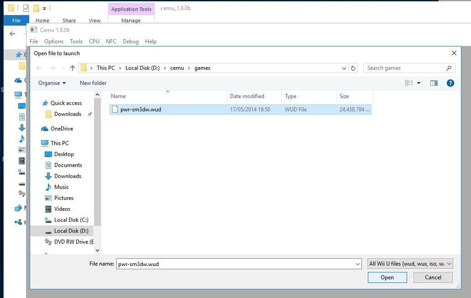471x298 pixels.
Task: Click the This PC monitor icon
Action: coord(45,143)
